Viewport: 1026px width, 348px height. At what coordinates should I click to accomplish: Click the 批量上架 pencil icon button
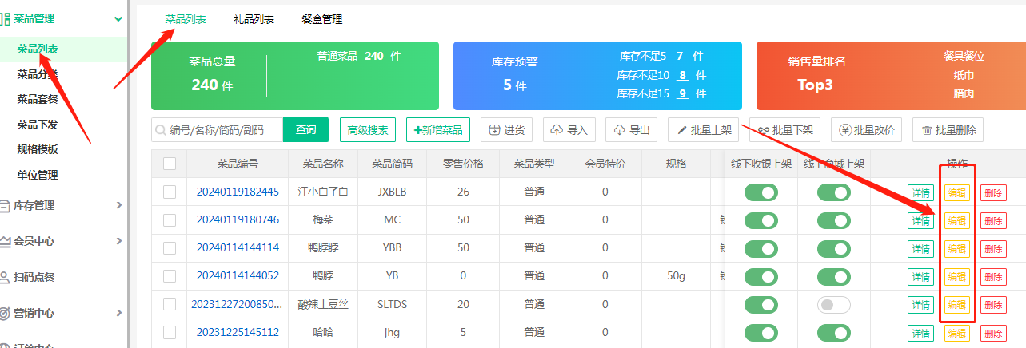tap(682, 130)
